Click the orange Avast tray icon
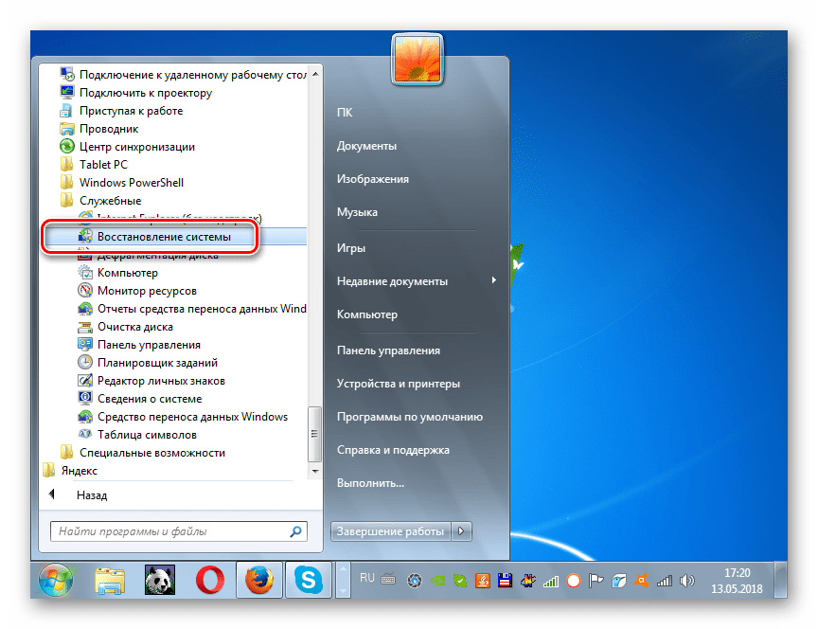Screen dimensions: 818x629 pyautogui.click(x=641, y=580)
